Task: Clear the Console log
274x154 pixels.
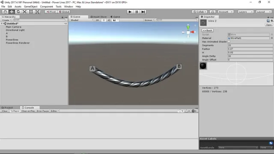Action: [5, 111]
